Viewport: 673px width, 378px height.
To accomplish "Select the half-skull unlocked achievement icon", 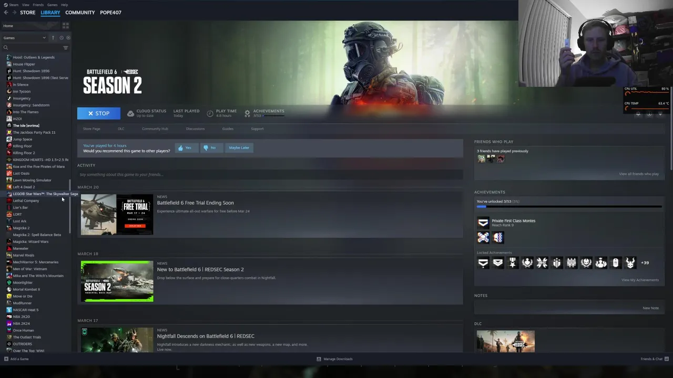I will 497,238.
